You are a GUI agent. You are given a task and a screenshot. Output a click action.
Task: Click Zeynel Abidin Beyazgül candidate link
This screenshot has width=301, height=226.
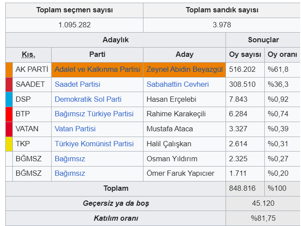[184, 70]
